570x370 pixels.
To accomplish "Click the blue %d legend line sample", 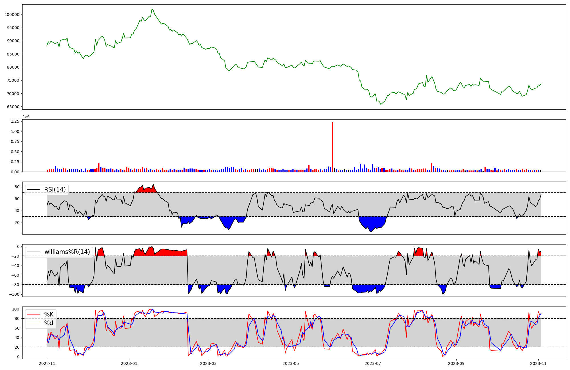I will click(33, 323).
